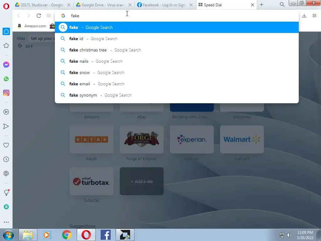Screen dimensions: 321x241
Task: Choose 'fake christmas tree' suggestion
Action: [x=177, y=50]
